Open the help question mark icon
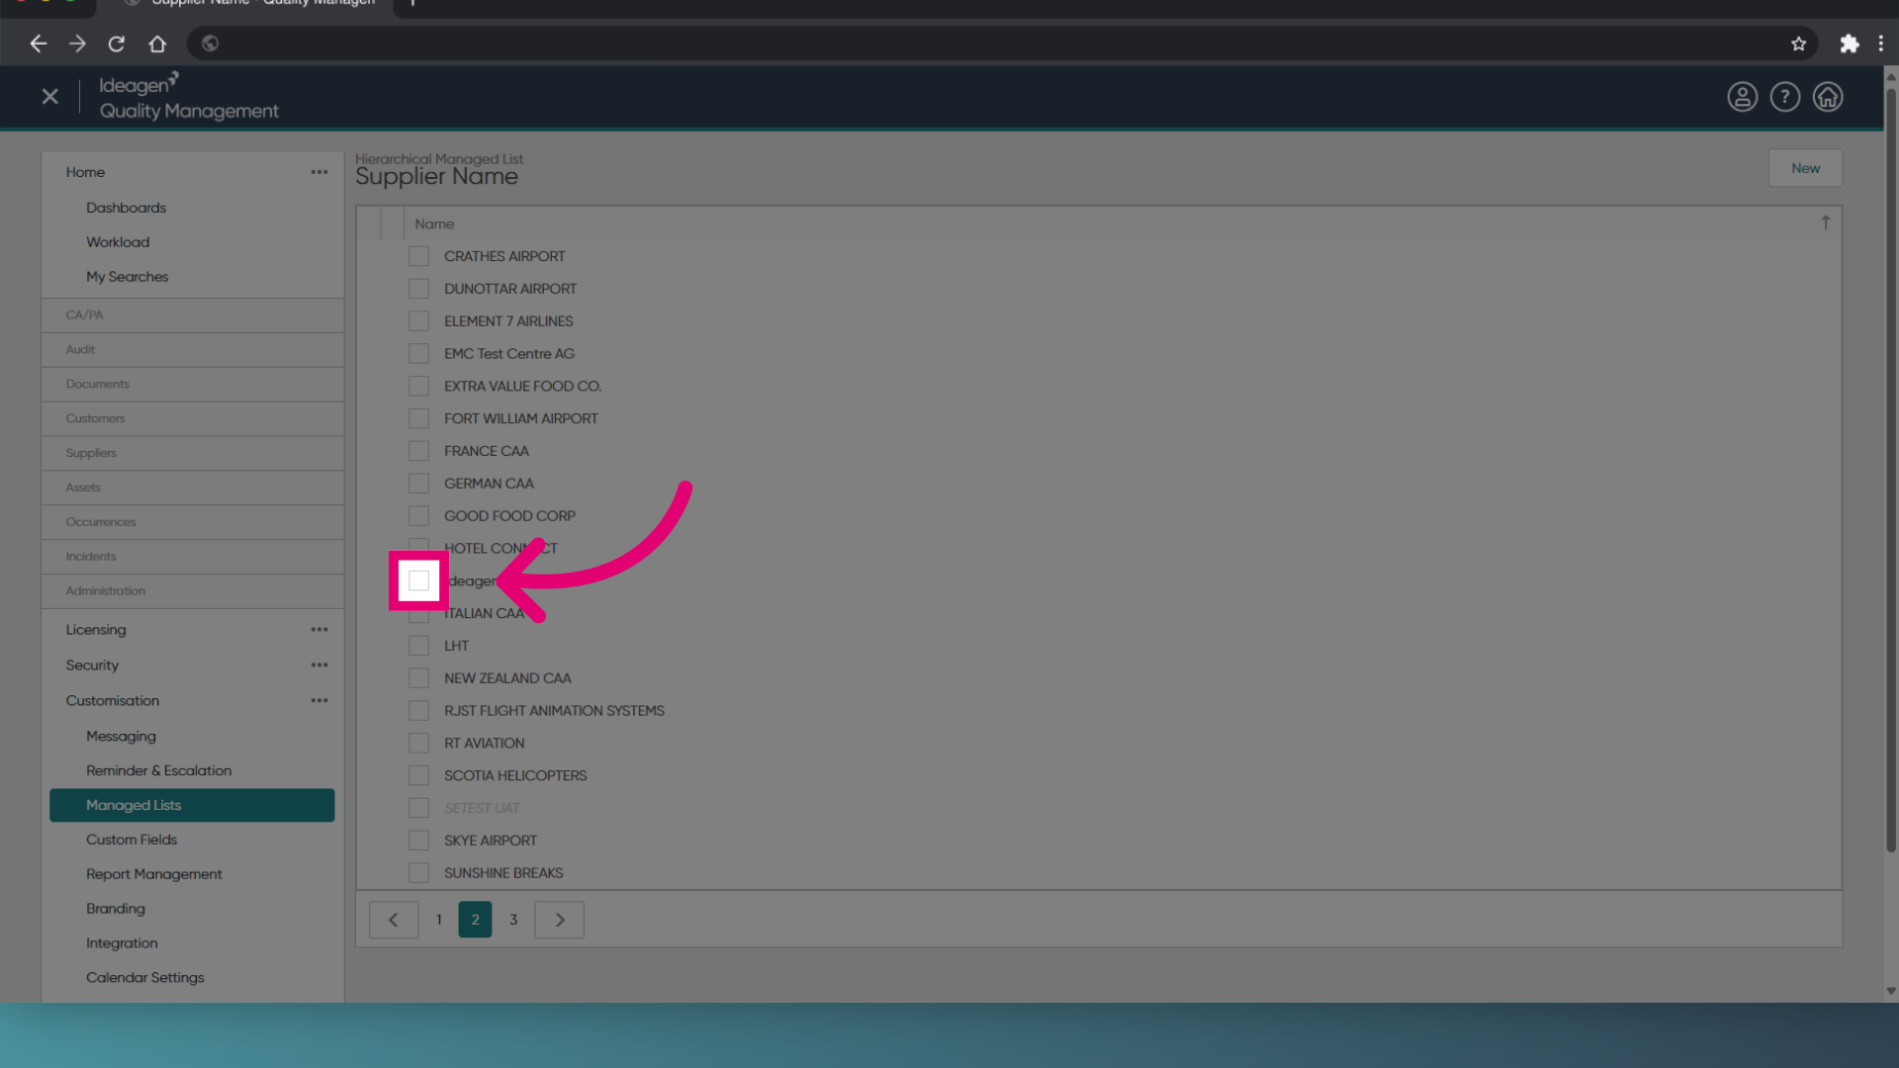The width and height of the screenshot is (1899, 1068). pyautogui.click(x=1784, y=97)
